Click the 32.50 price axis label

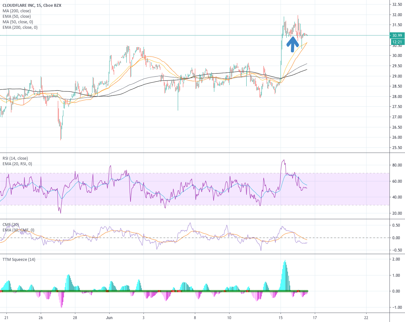[x=397, y=5]
